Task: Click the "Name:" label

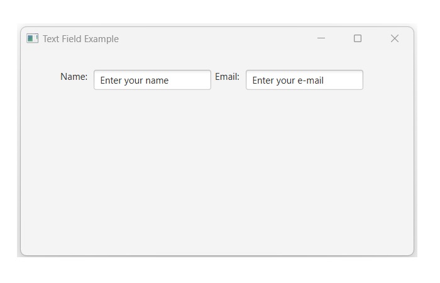Action: [x=74, y=77]
